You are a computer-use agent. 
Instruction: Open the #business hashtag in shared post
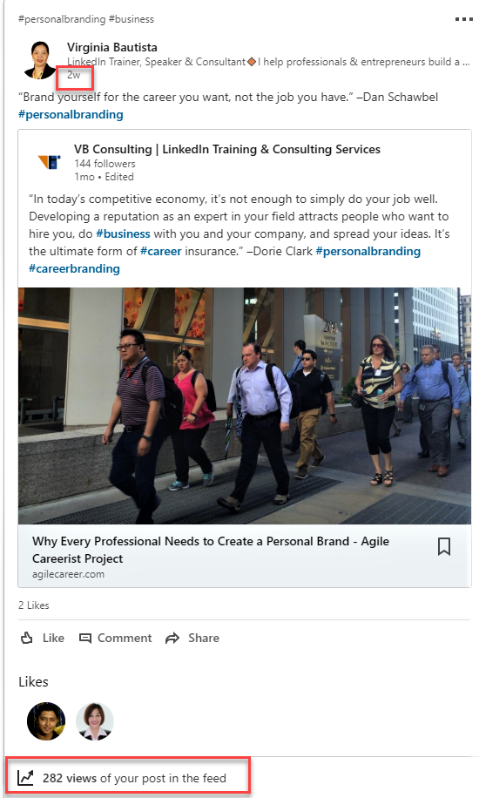123,233
